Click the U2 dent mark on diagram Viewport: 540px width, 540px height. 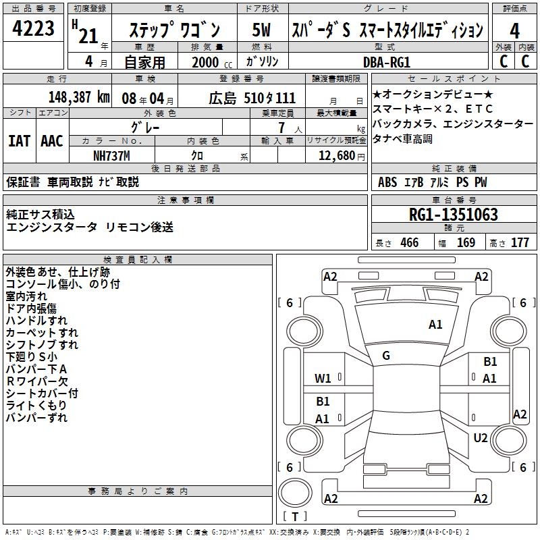(x=481, y=438)
